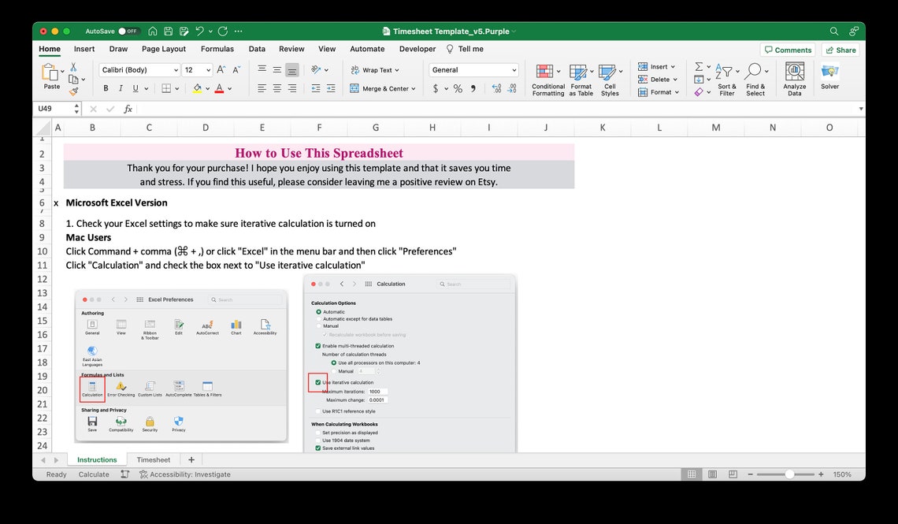Toggle the AutoSave switch on
Image resolution: width=898 pixels, height=524 pixels.
point(127,31)
